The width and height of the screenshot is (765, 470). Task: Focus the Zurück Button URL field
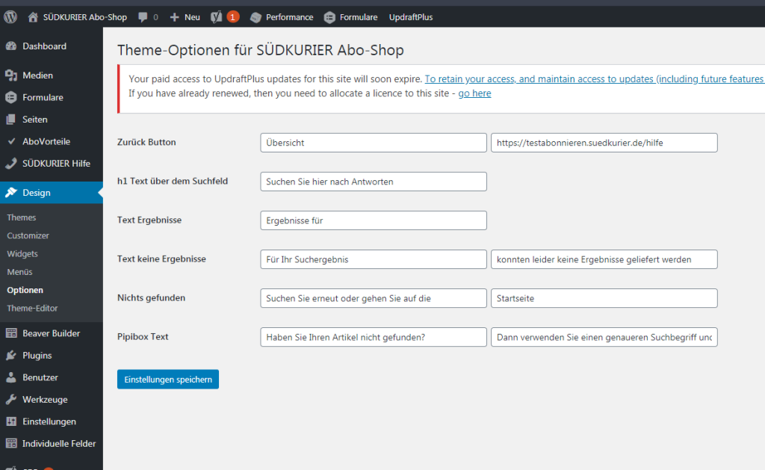point(604,143)
